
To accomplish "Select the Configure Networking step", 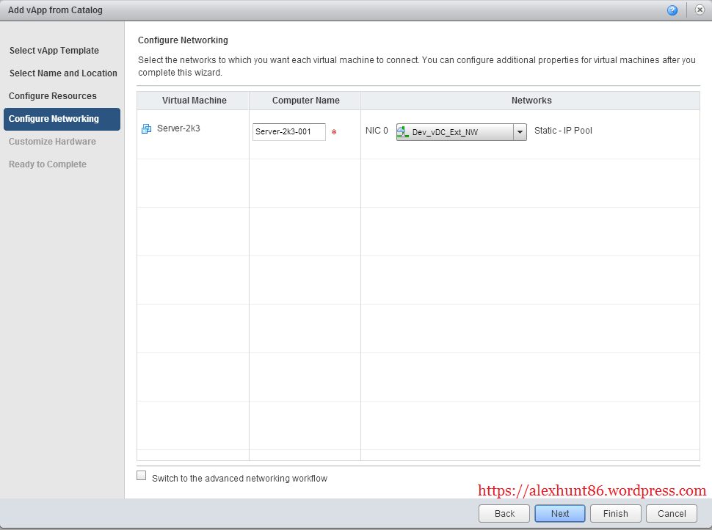I will [x=54, y=119].
